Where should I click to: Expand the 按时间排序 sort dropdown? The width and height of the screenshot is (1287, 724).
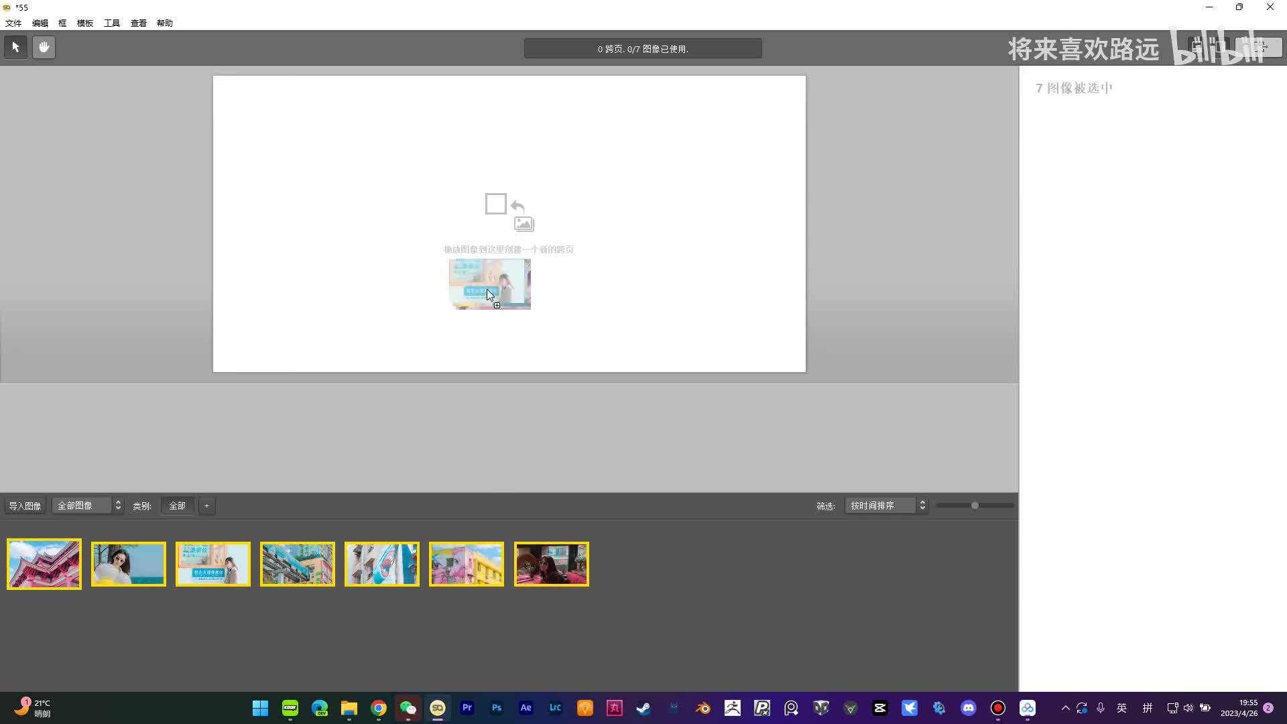coord(885,506)
